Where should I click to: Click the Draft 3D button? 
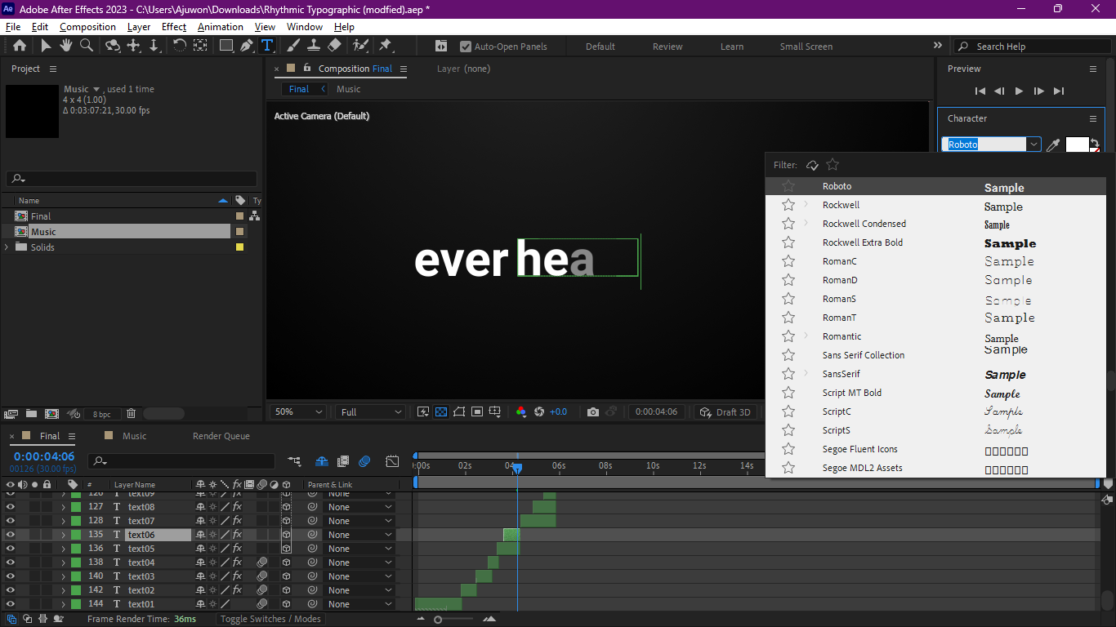click(x=725, y=412)
